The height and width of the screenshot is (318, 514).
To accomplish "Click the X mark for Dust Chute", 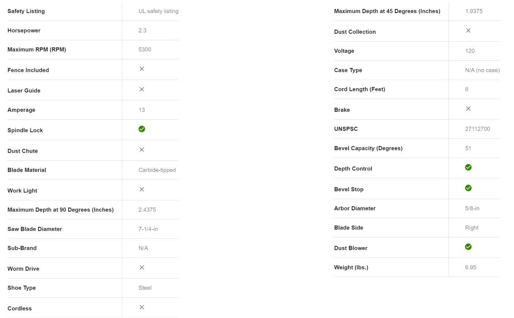I will [142, 150].
